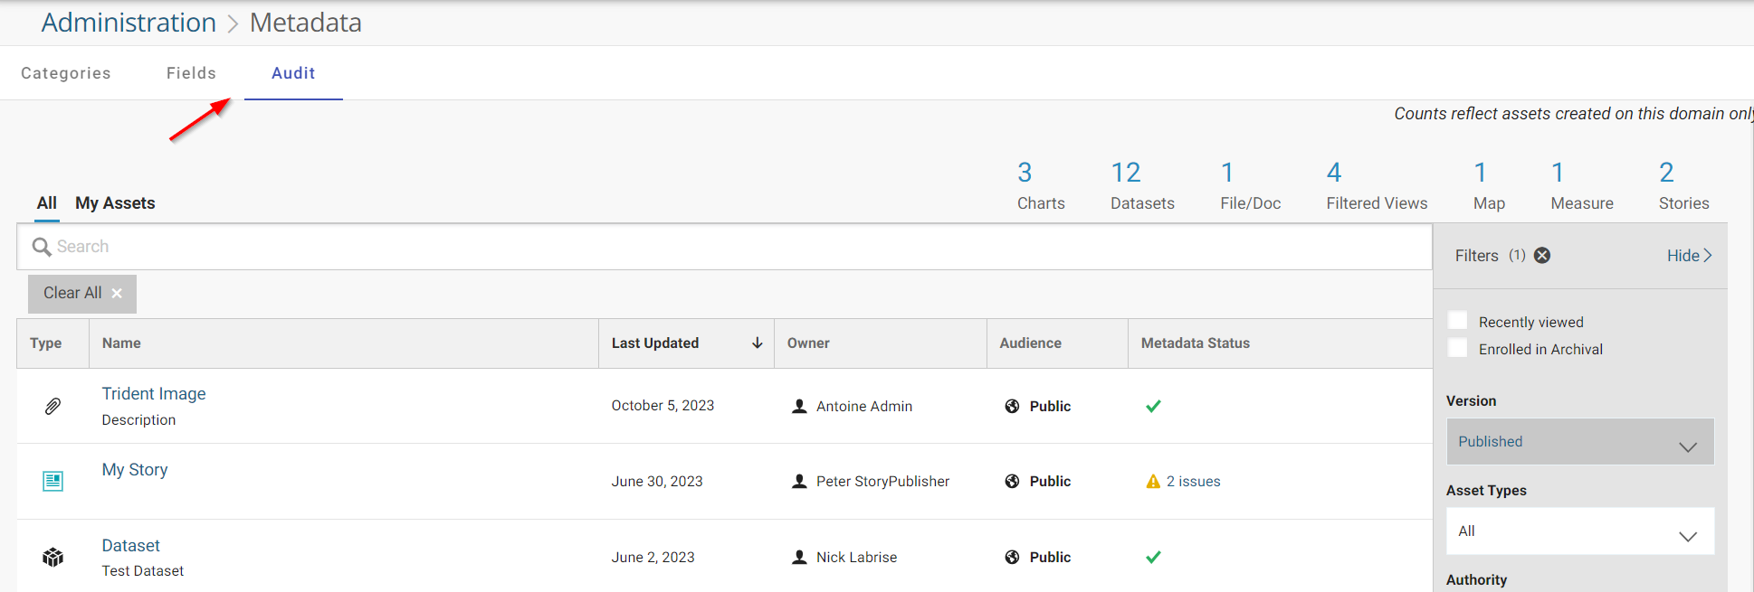Click the Antoine Admin owner name
The height and width of the screenshot is (592, 1754).
tap(864, 407)
